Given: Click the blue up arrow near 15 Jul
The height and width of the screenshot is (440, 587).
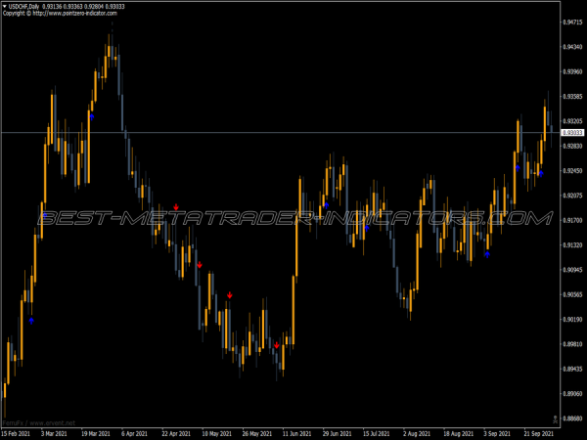Looking at the screenshot, I should [367, 227].
